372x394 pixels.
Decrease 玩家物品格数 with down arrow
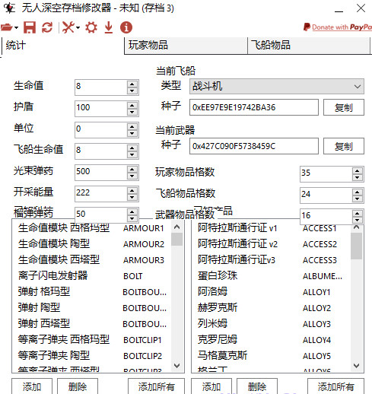point(357,177)
